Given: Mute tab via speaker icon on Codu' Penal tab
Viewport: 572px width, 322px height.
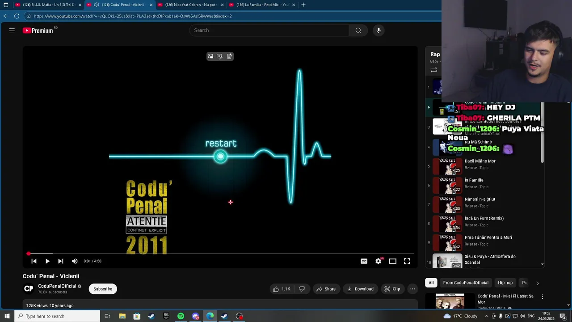Looking at the screenshot, I should tap(96, 5).
